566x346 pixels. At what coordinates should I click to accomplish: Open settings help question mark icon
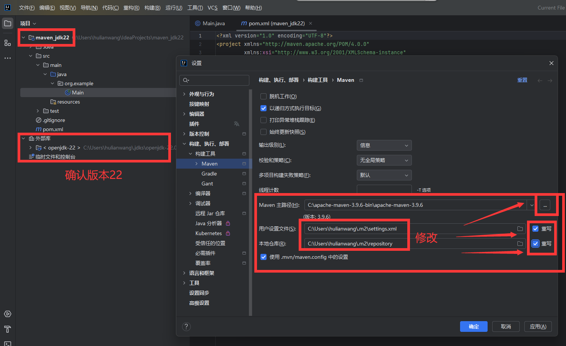coord(186,327)
